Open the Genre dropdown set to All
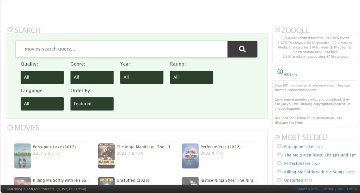 click(92, 77)
